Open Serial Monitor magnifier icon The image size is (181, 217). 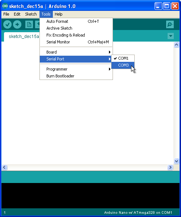[170, 25]
